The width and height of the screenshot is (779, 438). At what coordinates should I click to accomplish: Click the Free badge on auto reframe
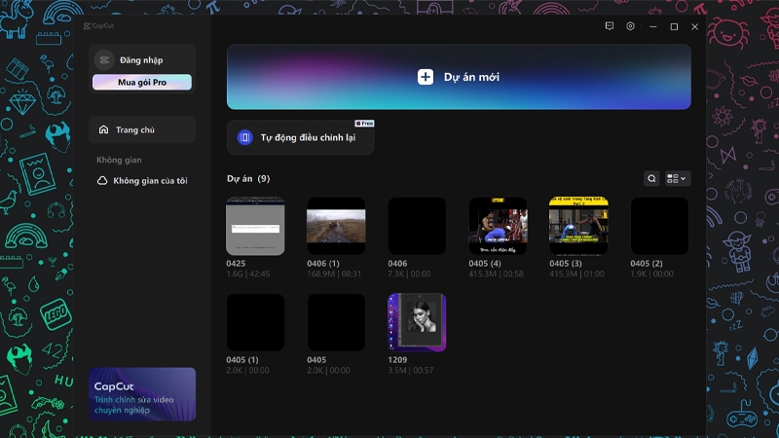(x=364, y=124)
